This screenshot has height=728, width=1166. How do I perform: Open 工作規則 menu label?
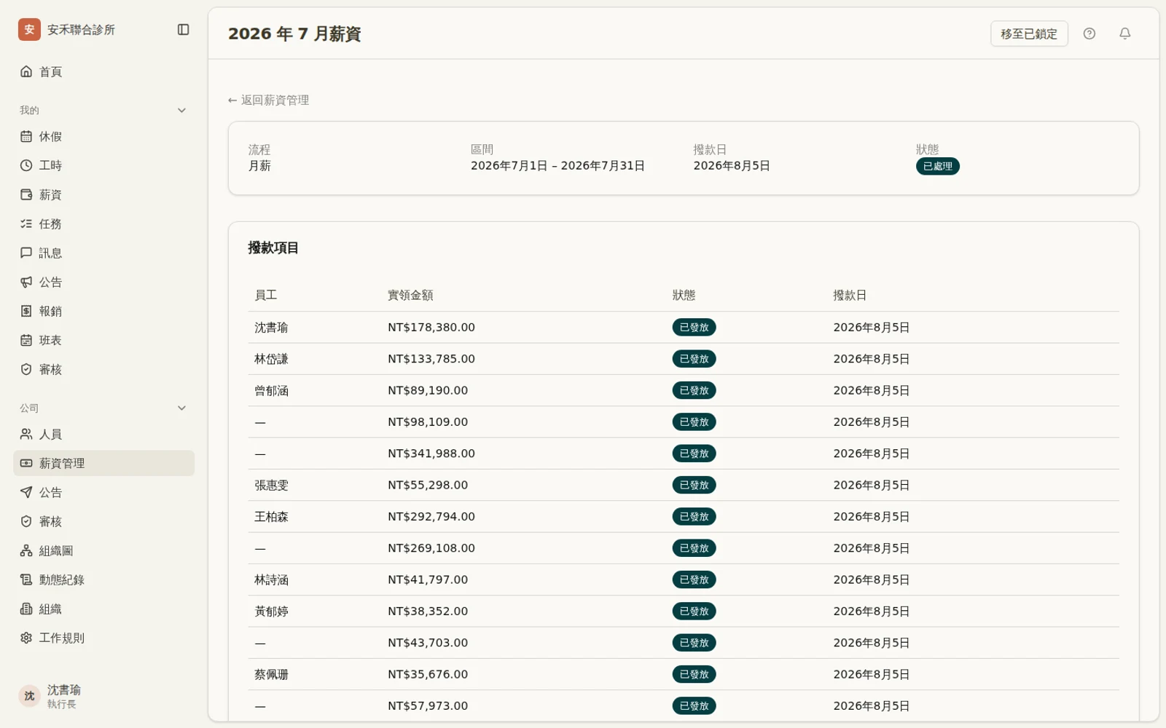(x=62, y=638)
